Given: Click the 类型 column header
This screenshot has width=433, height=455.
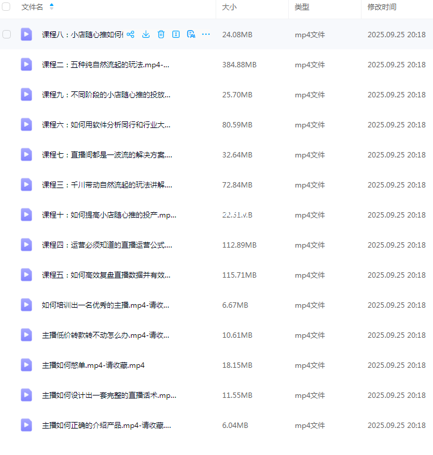Looking at the screenshot, I should [301, 7].
